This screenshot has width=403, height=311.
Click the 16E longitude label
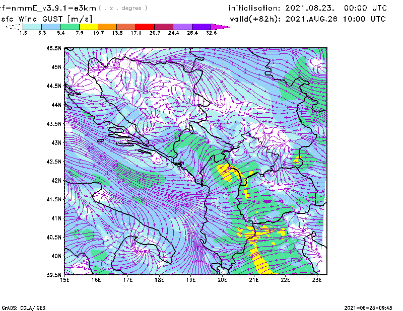[96, 280]
